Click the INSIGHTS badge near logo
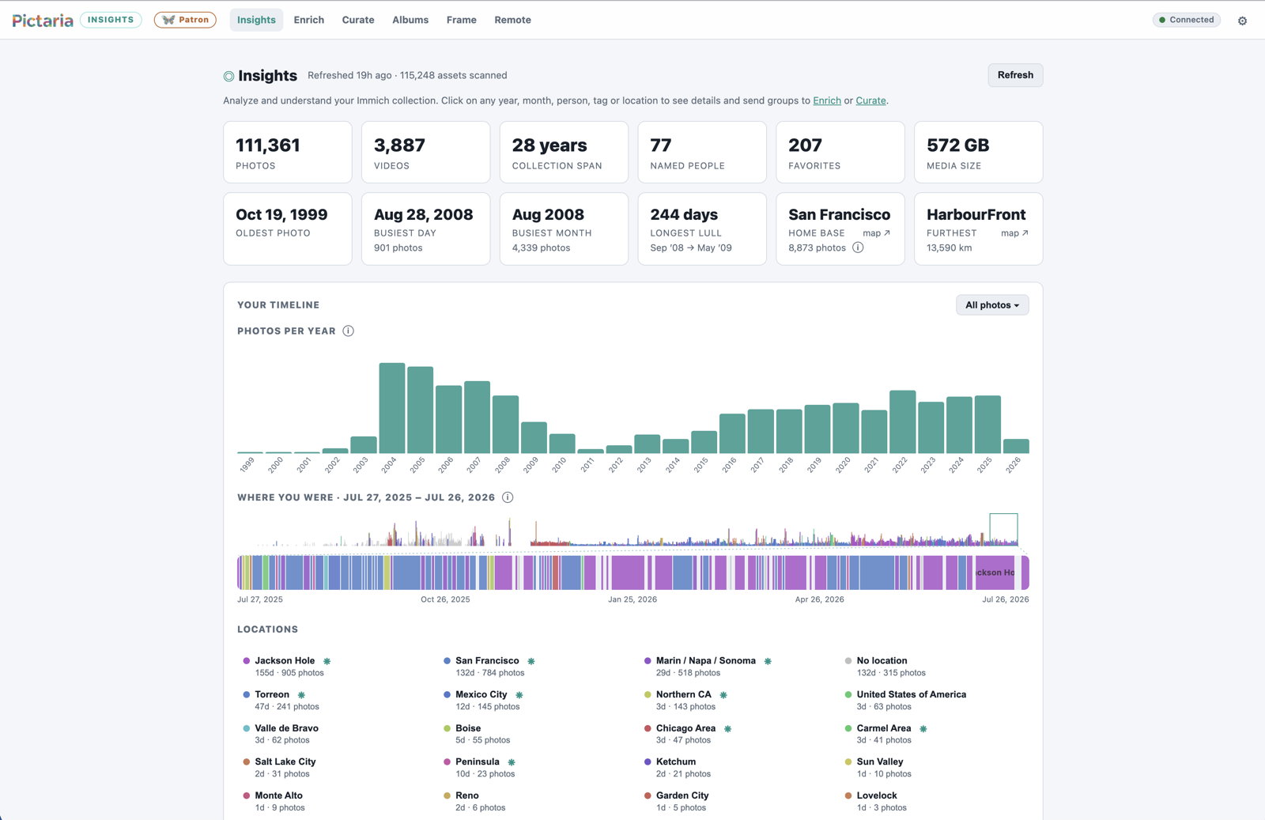 click(111, 20)
